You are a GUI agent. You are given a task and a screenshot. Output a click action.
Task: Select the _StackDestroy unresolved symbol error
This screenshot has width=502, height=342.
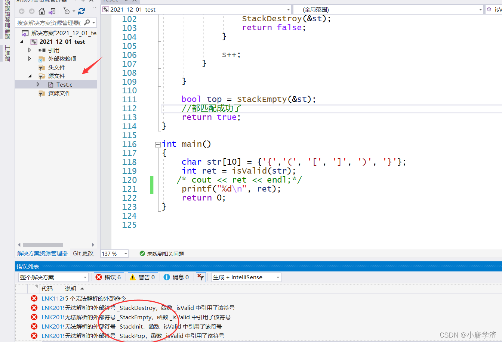pos(258,308)
